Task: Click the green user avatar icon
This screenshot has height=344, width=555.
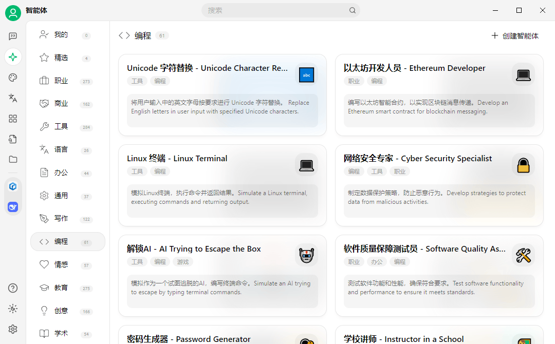Action: click(x=13, y=13)
